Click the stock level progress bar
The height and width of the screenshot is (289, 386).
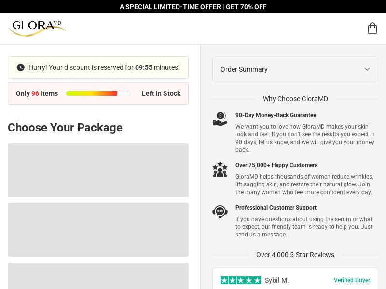(98, 93)
